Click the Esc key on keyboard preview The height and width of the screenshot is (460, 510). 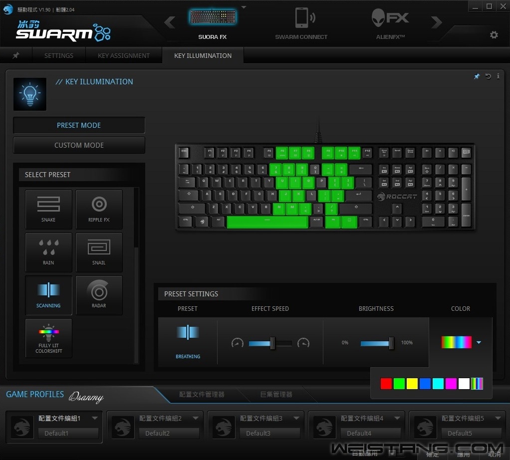pyautogui.click(x=184, y=153)
